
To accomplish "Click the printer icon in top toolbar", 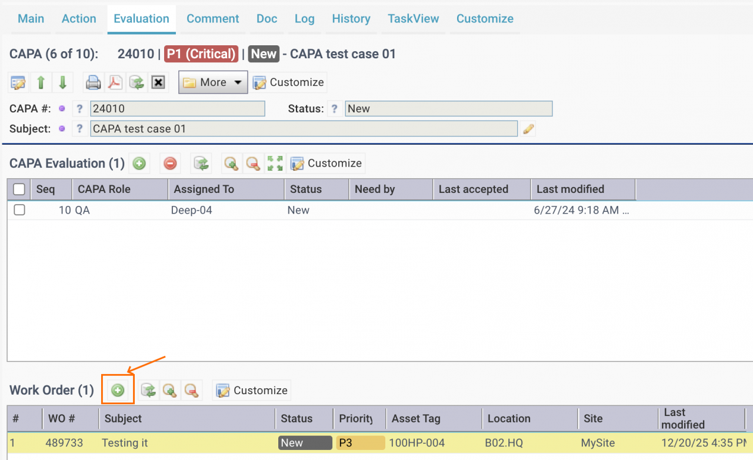I will (93, 82).
